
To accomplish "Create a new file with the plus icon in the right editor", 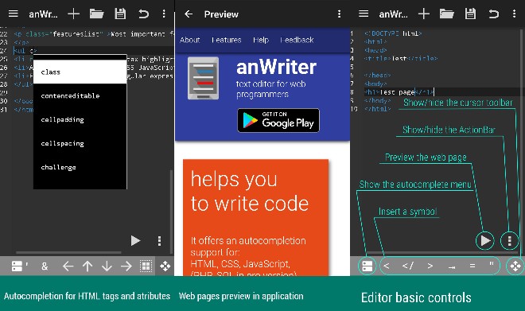I will (424, 14).
